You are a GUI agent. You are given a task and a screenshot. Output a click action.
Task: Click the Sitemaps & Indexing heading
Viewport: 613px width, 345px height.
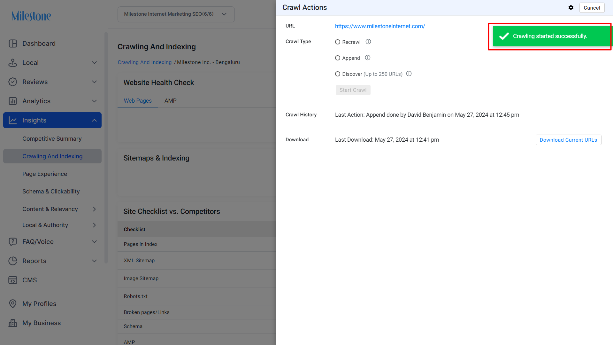tap(157, 158)
